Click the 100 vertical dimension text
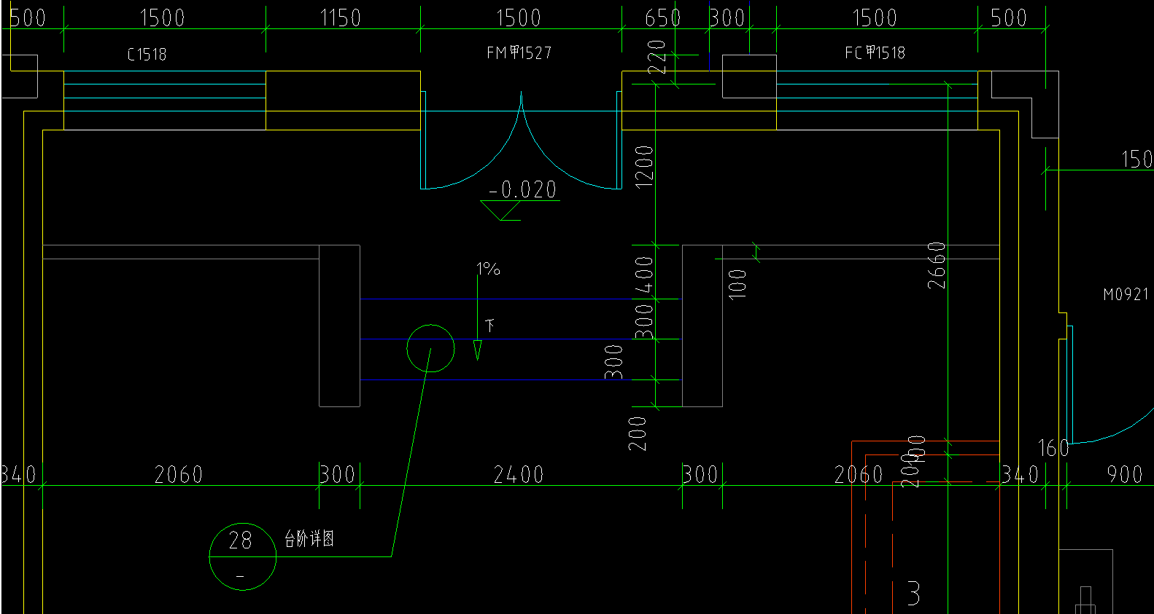Viewport: 1154px width, 614px height. [x=737, y=283]
